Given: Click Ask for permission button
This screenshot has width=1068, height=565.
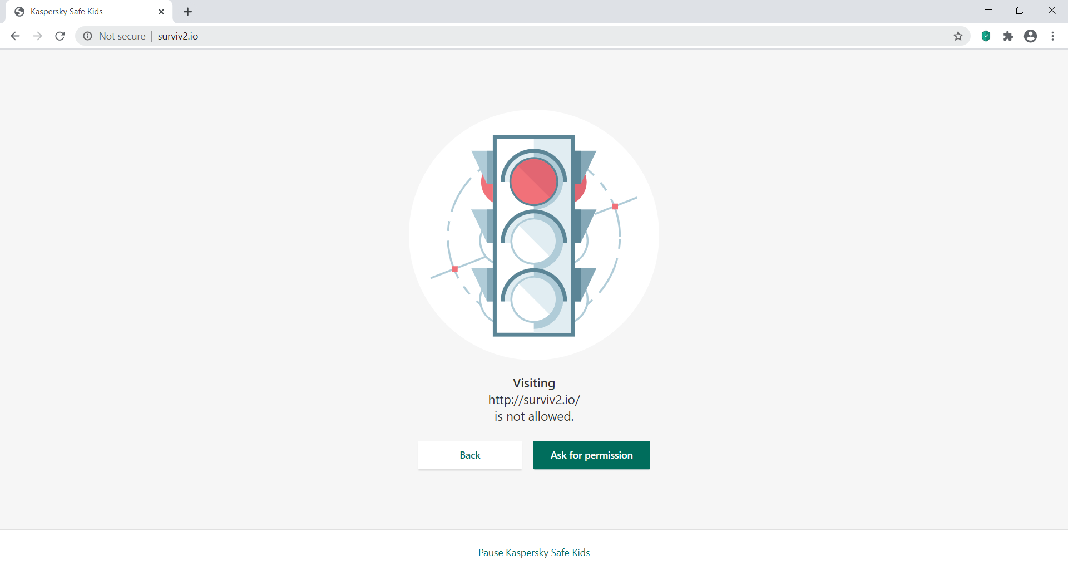Looking at the screenshot, I should [x=592, y=455].
